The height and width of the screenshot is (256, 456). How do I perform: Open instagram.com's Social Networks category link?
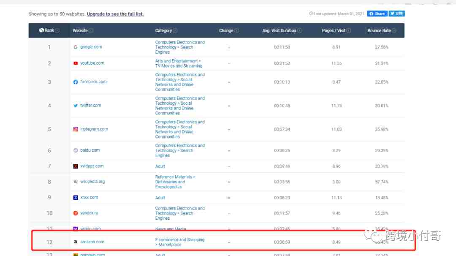click(x=180, y=129)
